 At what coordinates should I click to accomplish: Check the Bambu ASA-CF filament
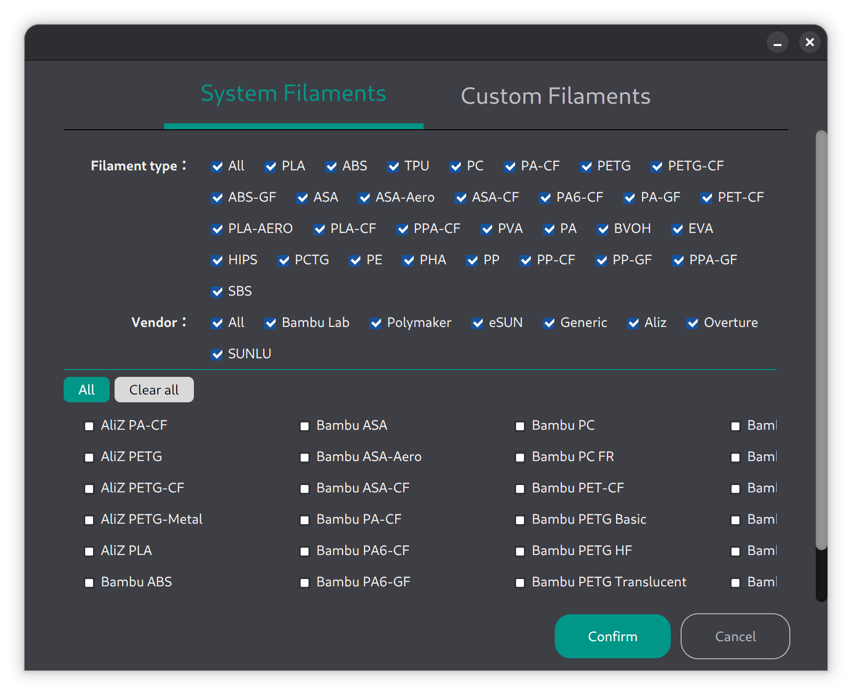[x=305, y=488]
